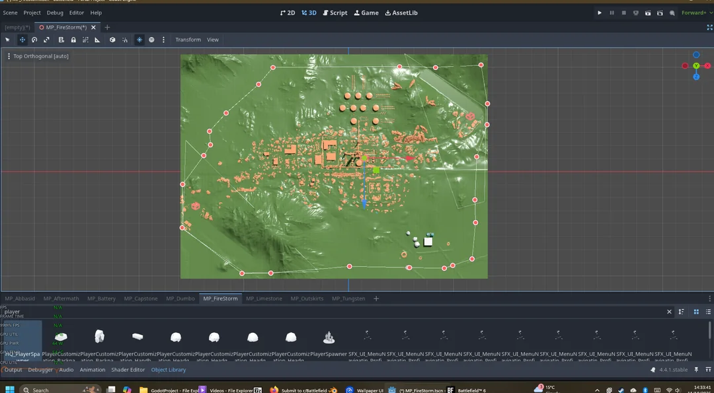
Task: Clear the object library search field
Action: [x=669, y=312]
